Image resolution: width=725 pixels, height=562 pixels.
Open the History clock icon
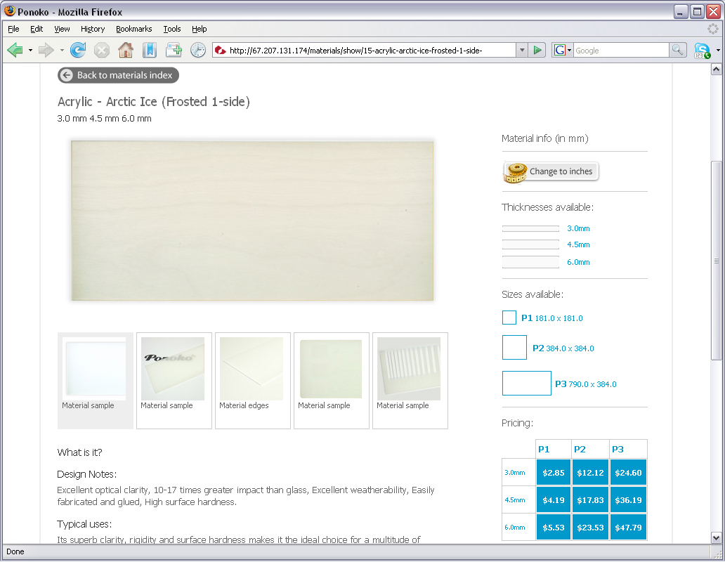[x=198, y=50]
